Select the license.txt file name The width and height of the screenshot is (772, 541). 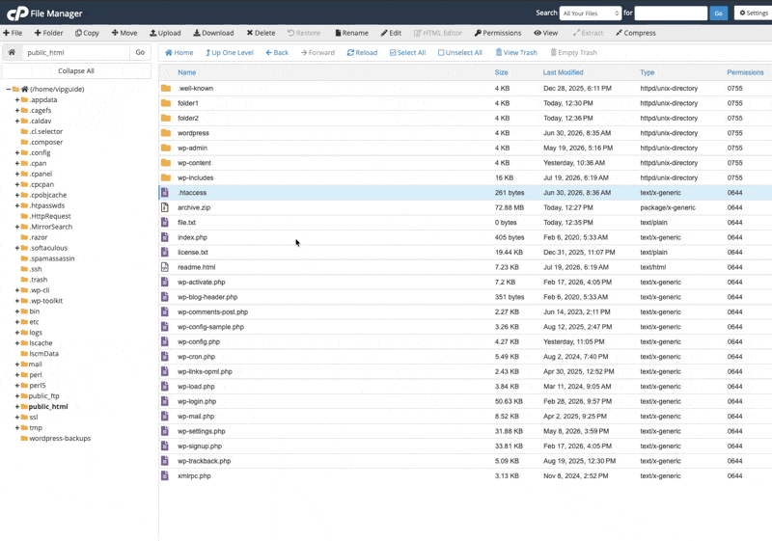tap(192, 253)
